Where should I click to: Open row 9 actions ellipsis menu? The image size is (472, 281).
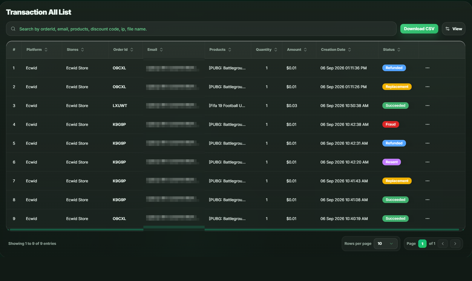click(x=427, y=219)
